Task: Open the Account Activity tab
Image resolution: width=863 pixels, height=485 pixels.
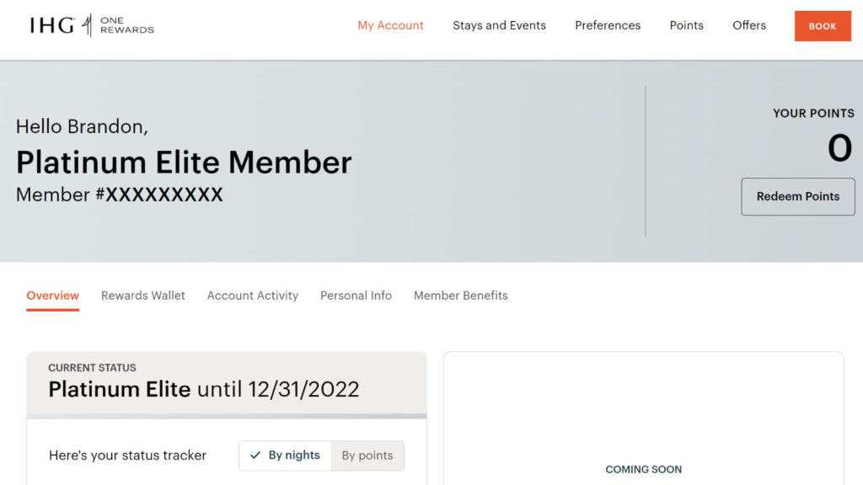Action: pyautogui.click(x=252, y=296)
